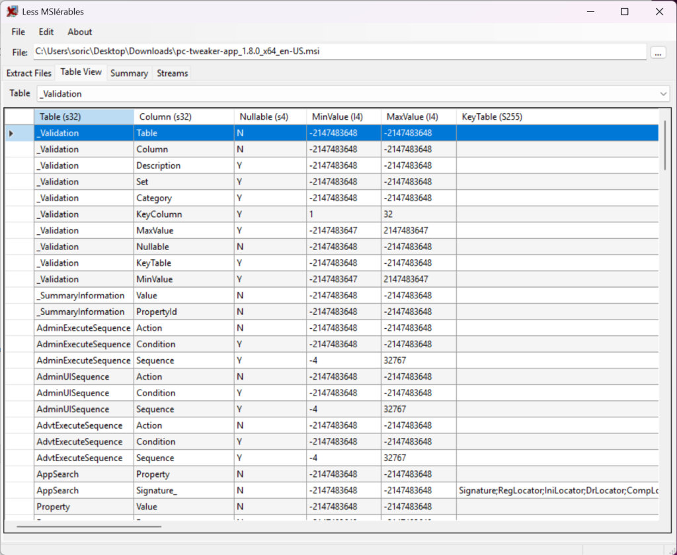
Task: Click _SummaryInformation cell in the Value row
Action: click(84, 296)
